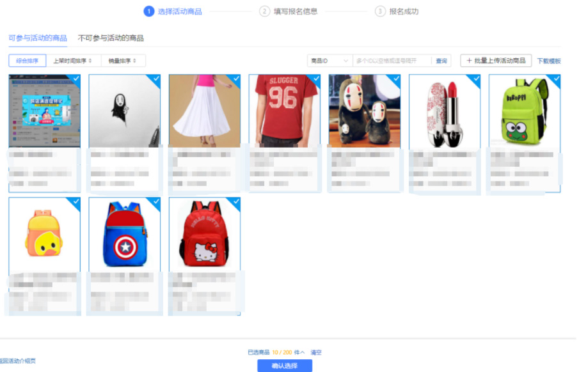Click 清空 to clear selected products
The width and height of the screenshot is (579, 372).
[316, 352]
